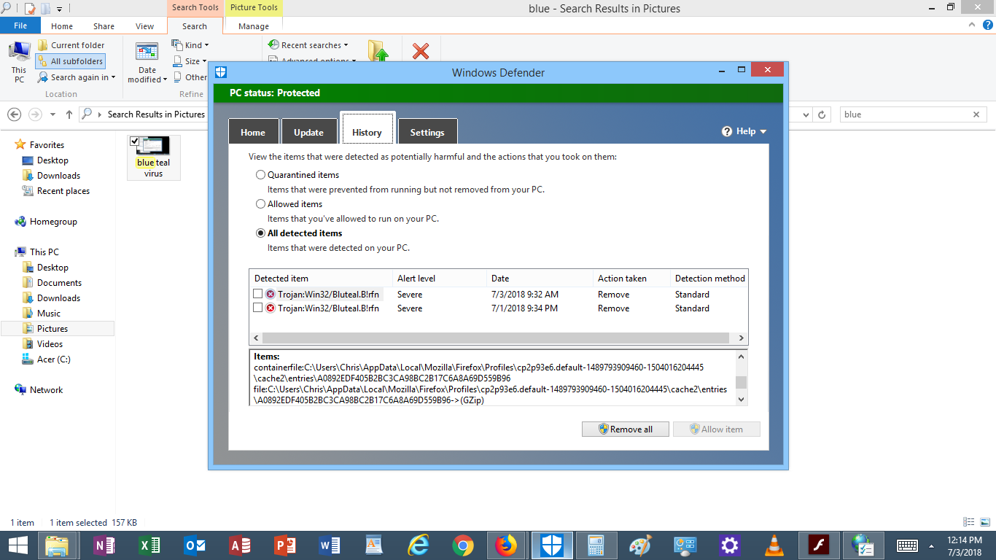Viewport: 996px width, 560px height.
Task: Open OneNote from the taskbar
Action: 105,545
